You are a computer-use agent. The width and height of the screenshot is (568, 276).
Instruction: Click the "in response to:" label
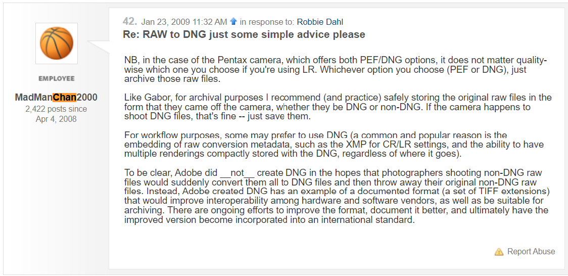coord(267,22)
